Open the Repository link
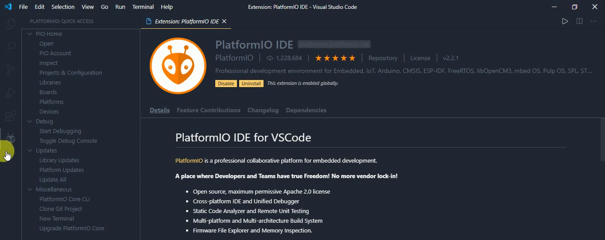The height and width of the screenshot is (240, 605). click(383, 58)
